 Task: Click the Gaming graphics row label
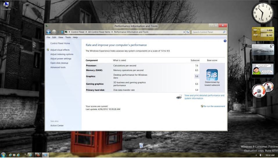click(95, 84)
